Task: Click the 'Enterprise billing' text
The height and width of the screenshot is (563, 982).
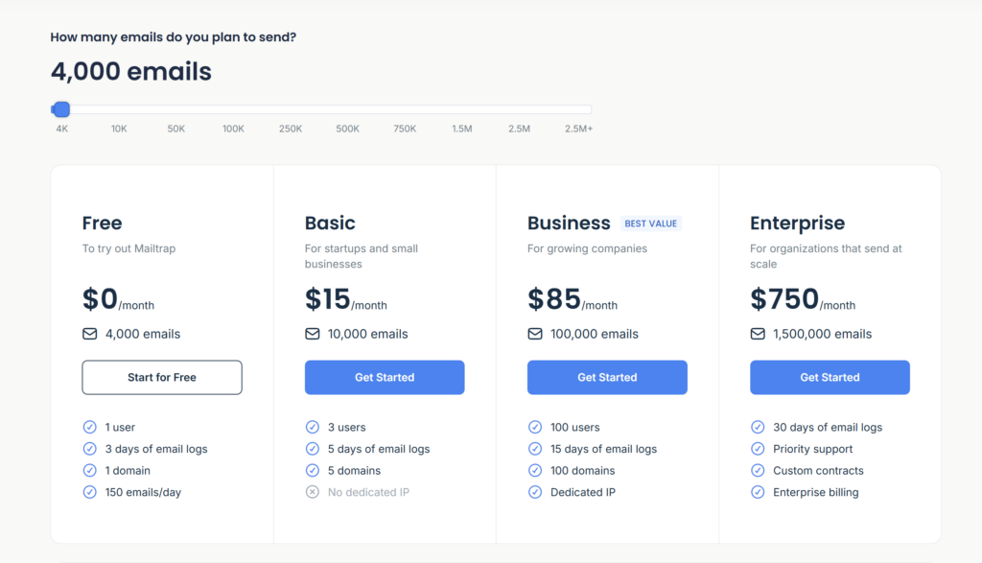Action: (815, 492)
